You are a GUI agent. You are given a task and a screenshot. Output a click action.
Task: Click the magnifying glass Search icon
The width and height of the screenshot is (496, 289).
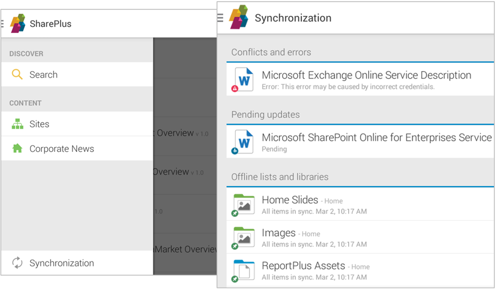tap(18, 74)
